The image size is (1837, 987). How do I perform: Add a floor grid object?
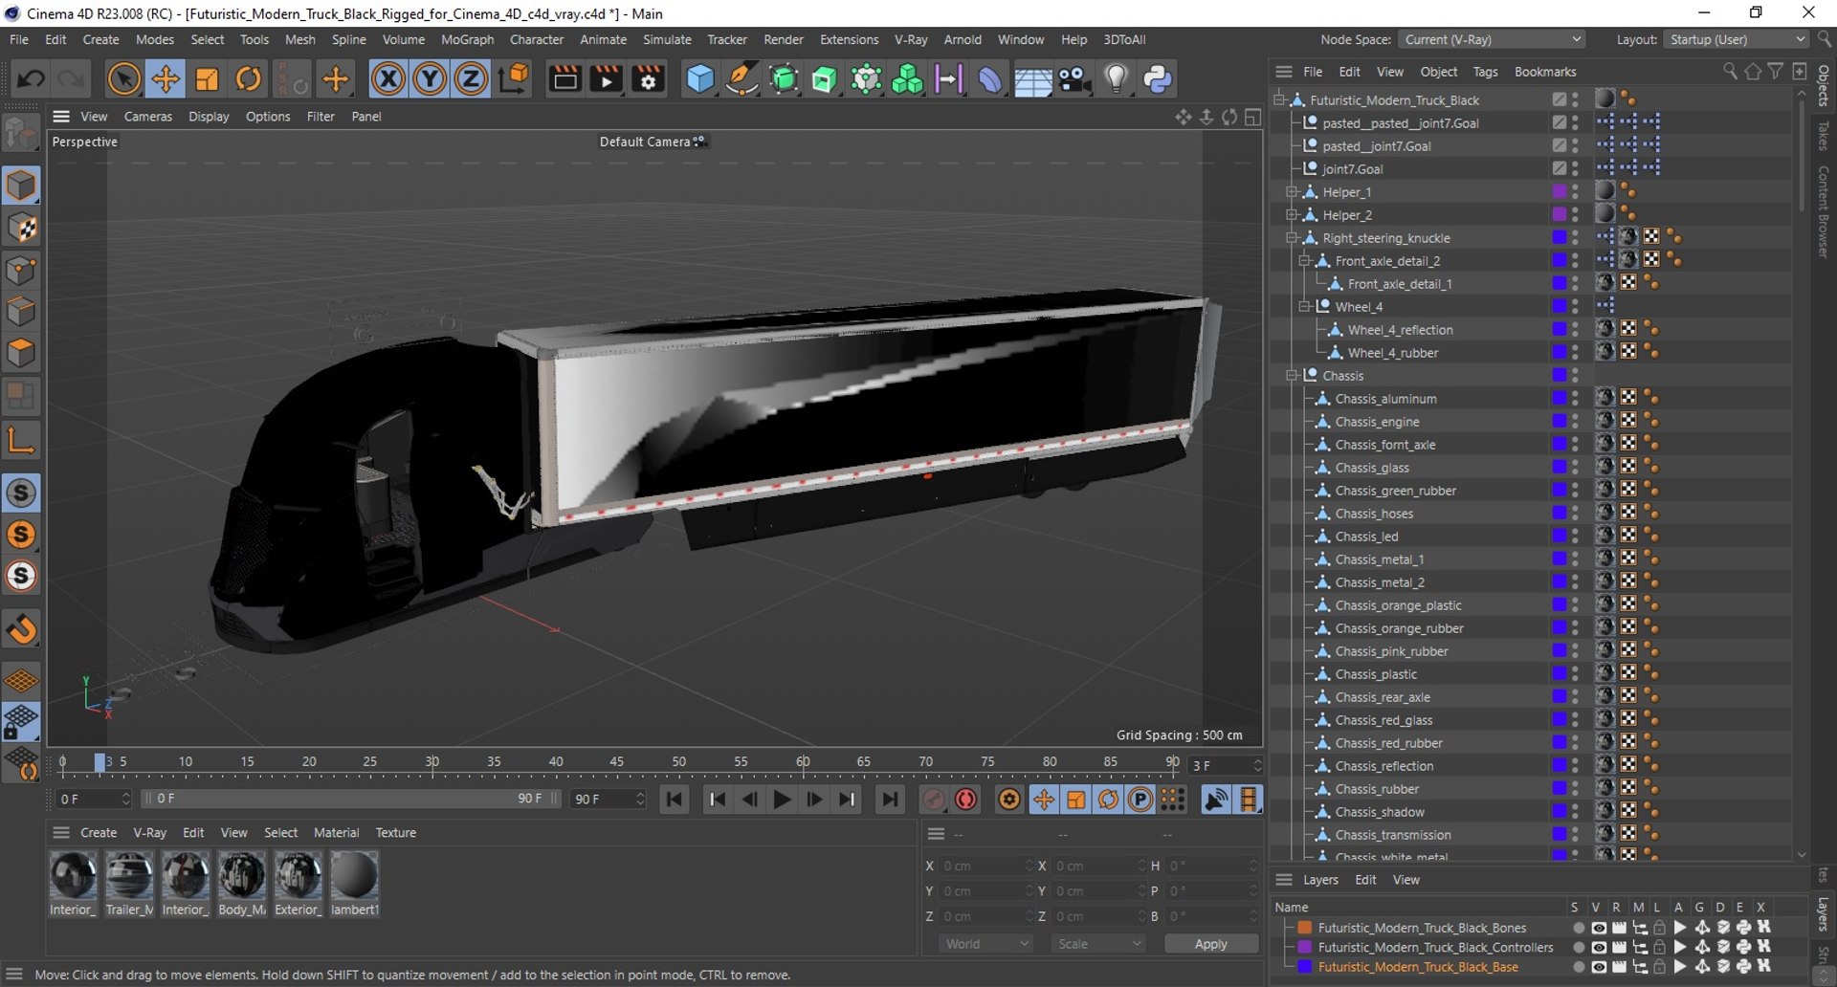pos(1033,79)
